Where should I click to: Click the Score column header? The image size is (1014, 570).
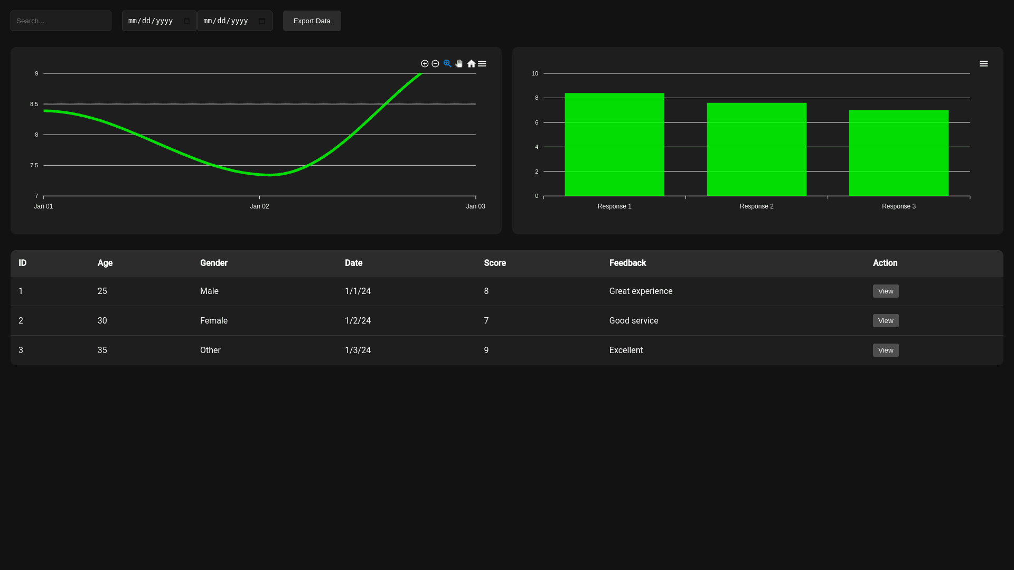click(495, 263)
